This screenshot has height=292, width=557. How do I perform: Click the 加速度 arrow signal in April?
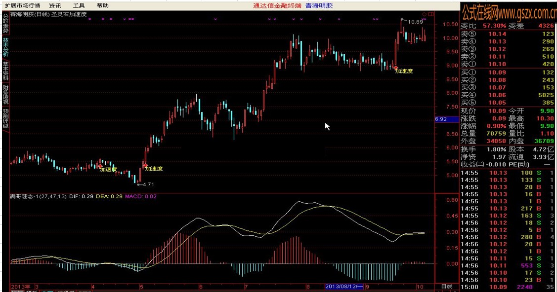(100, 166)
